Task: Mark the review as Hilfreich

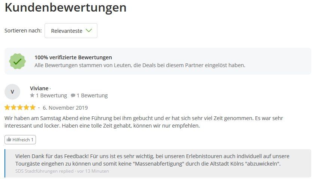Action: [x=20, y=140]
